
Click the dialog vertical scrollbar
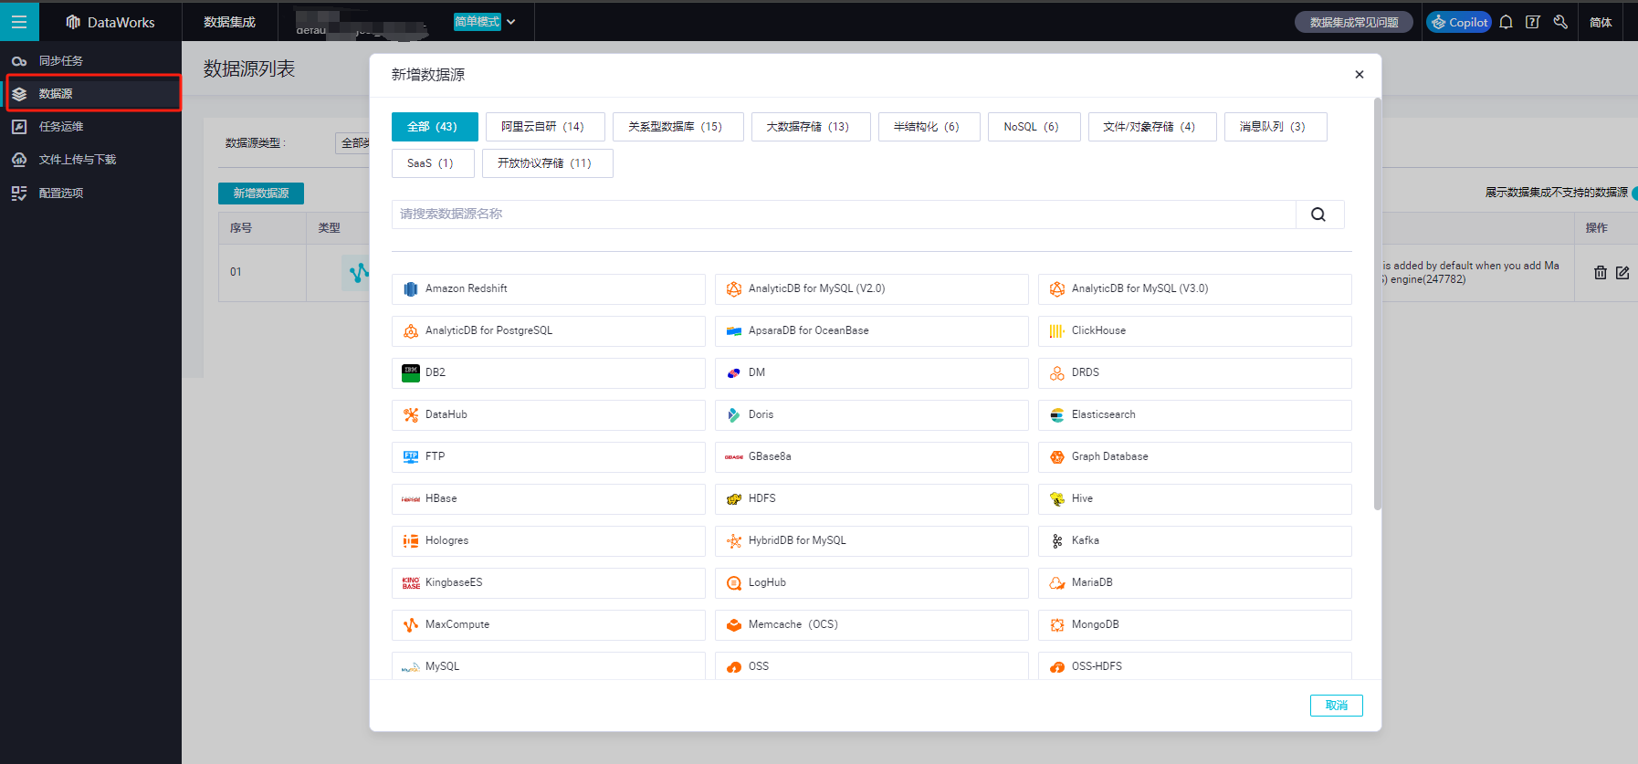(1378, 304)
